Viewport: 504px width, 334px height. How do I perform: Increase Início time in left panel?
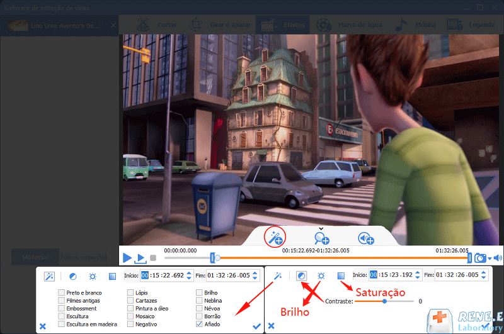[189, 273]
